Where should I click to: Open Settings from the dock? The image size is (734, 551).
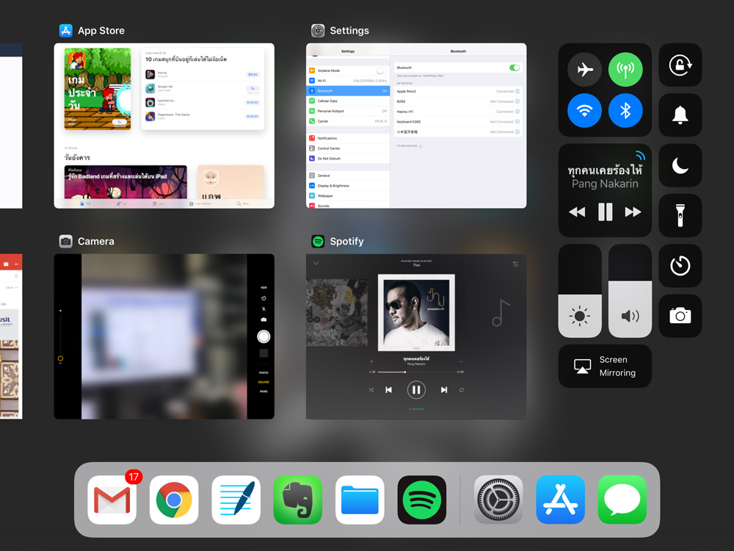pyautogui.click(x=498, y=500)
